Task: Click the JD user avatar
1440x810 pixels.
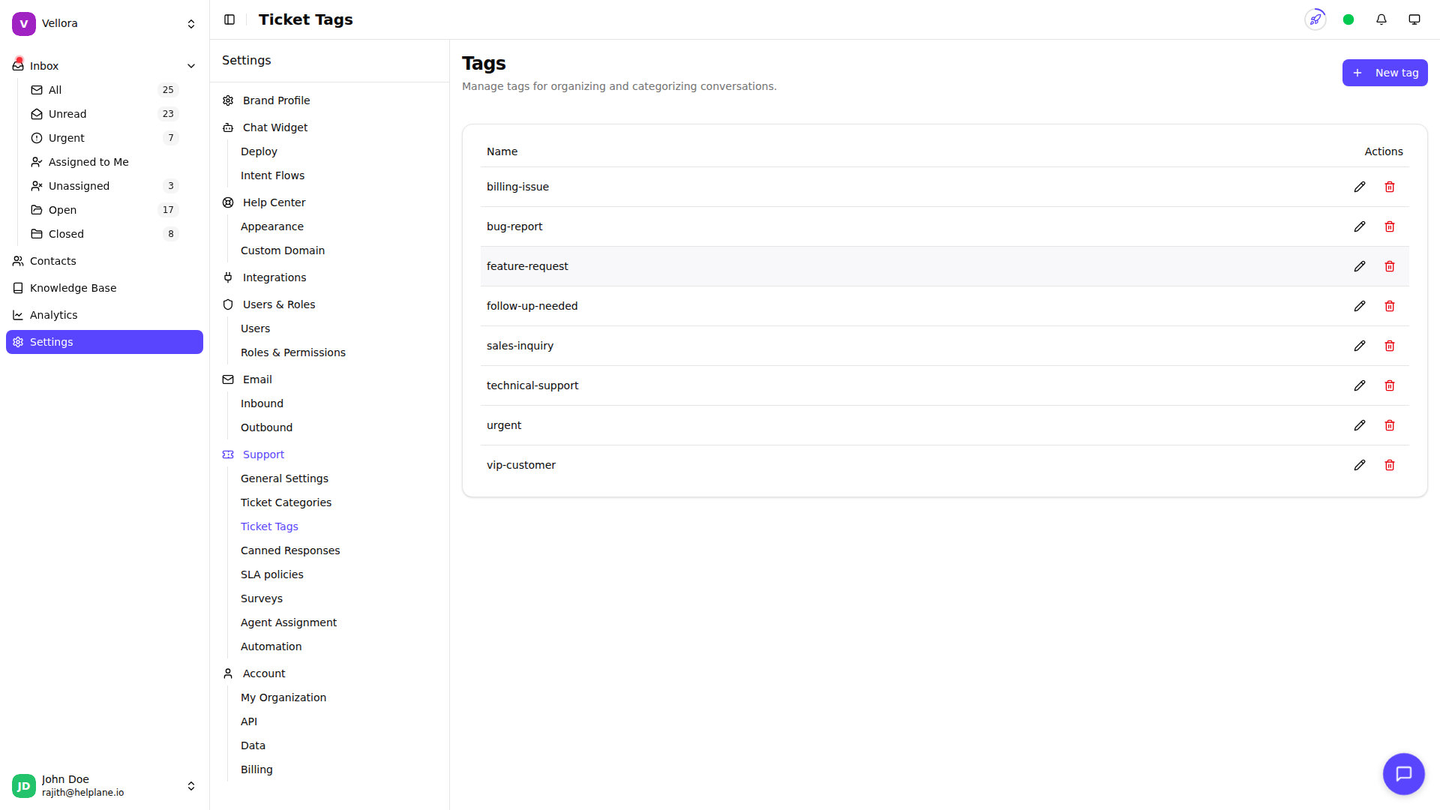Action: click(24, 786)
